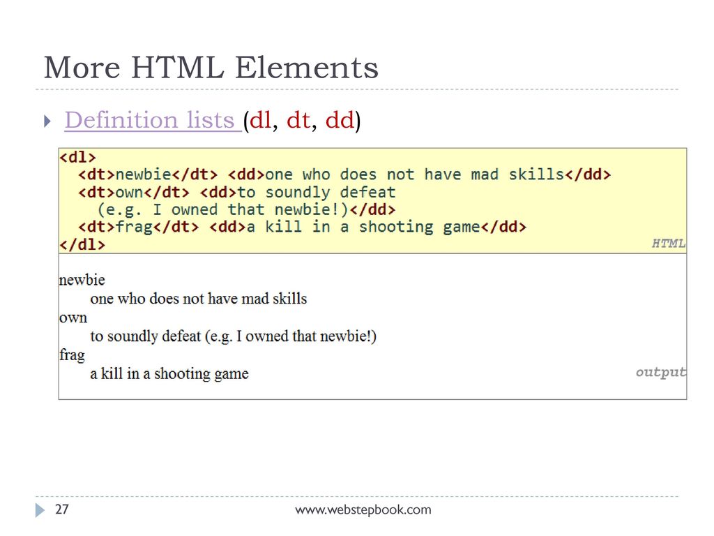Image resolution: width=714 pixels, height=536 pixels.
Task: Click the output term 'newbie'
Action: (x=82, y=280)
